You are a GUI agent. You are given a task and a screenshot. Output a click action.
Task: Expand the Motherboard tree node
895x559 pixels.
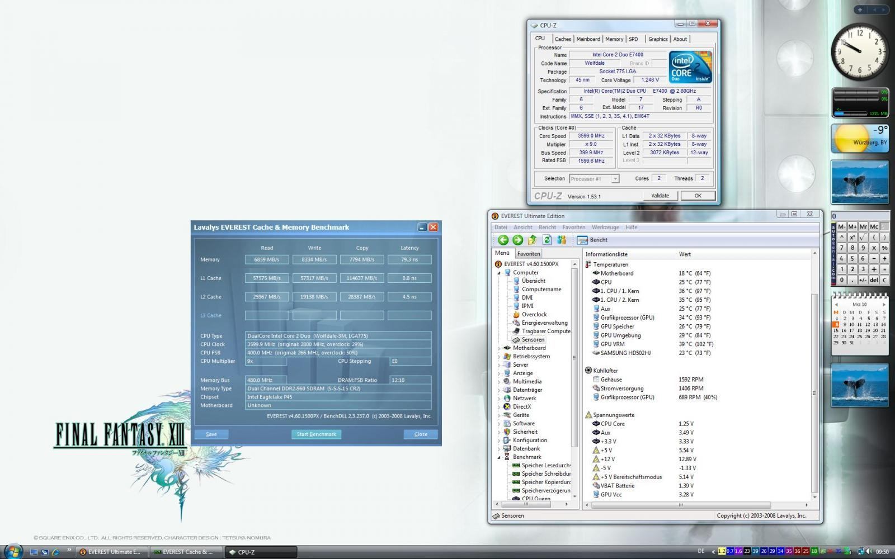click(499, 348)
